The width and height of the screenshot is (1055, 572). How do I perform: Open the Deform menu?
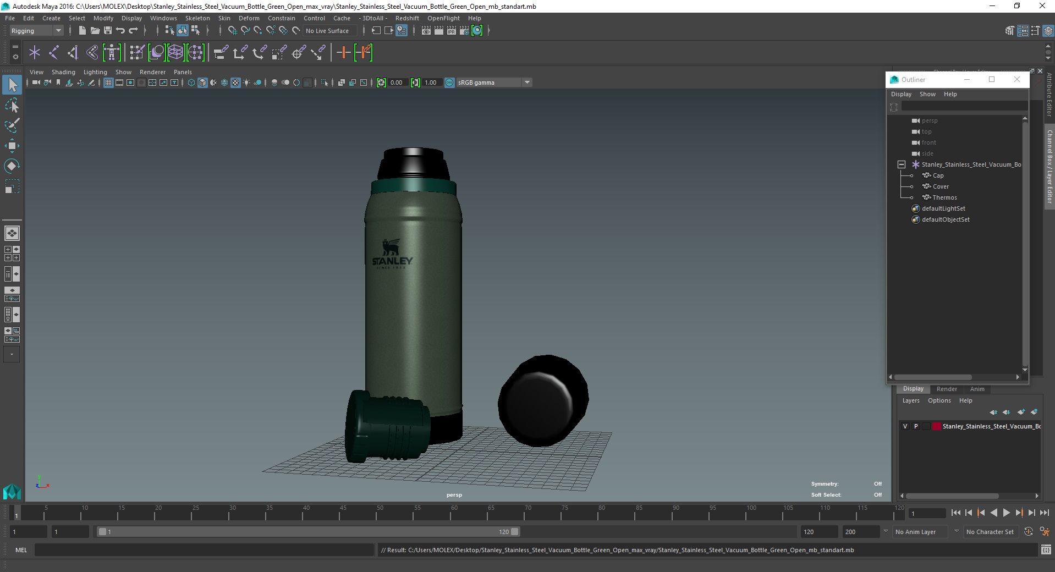(249, 18)
